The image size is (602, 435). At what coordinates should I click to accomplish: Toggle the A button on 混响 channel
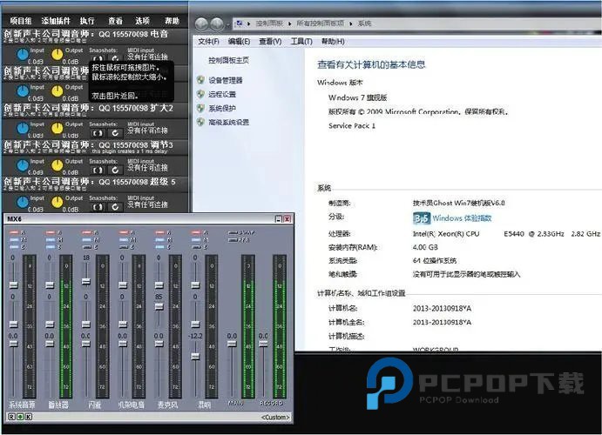coord(196,232)
